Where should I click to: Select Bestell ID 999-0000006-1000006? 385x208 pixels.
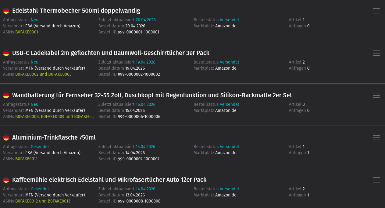[x=139, y=116]
